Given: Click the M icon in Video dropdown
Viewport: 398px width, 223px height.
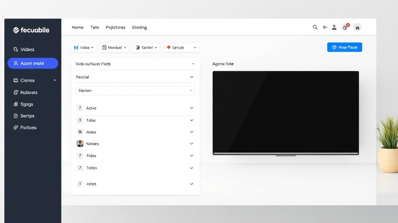Looking at the screenshot, I should click(76, 48).
